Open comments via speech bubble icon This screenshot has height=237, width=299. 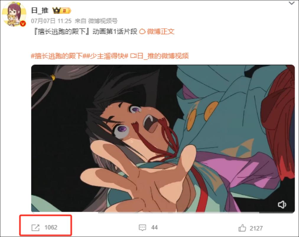pos(142,228)
